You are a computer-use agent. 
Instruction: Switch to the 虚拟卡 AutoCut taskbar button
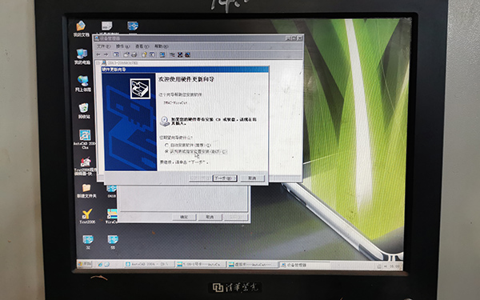[252, 265]
